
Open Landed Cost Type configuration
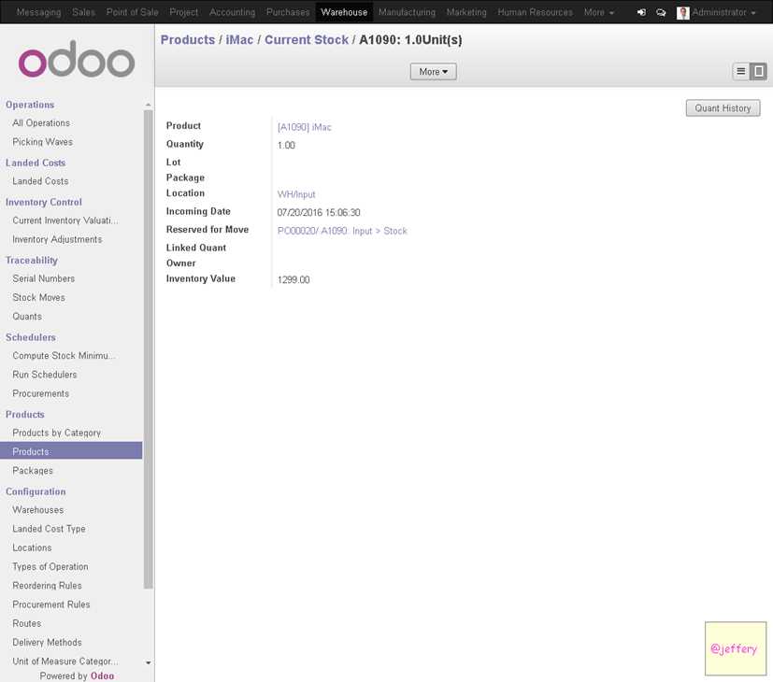pyautogui.click(x=49, y=529)
